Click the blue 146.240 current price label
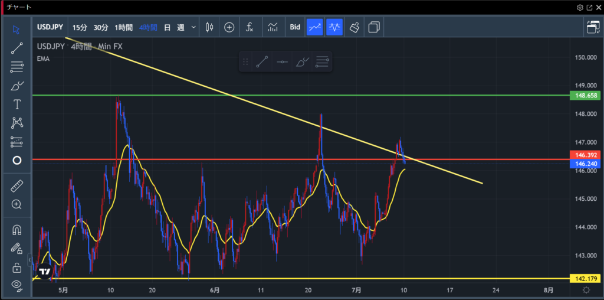The image size is (604, 300). click(x=585, y=164)
